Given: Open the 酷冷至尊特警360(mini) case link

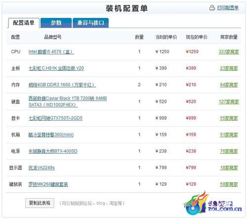Looking at the screenshot, I should 51,135.
